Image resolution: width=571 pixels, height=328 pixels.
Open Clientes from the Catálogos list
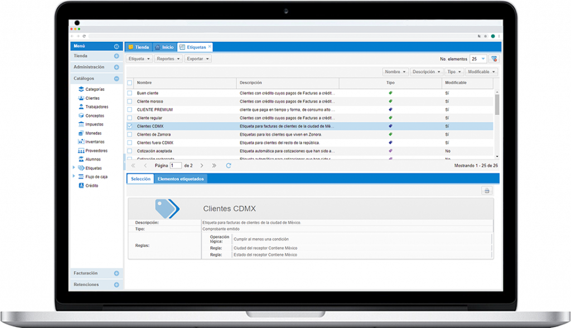(x=92, y=98)
